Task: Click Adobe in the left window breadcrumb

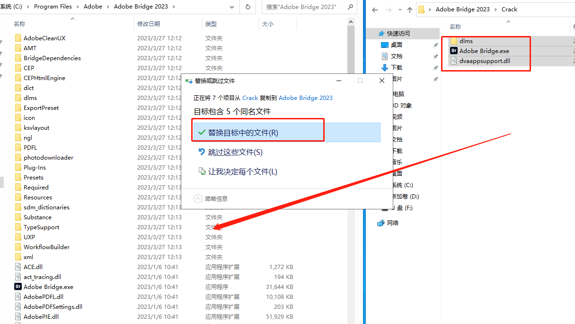Action: [93, 7]
